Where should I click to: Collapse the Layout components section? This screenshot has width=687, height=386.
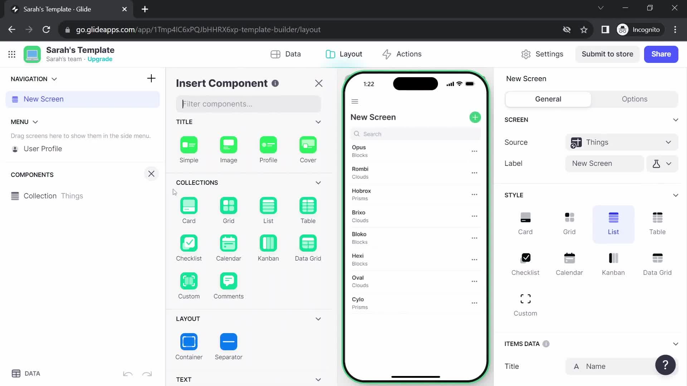click(x=318, y=319)
